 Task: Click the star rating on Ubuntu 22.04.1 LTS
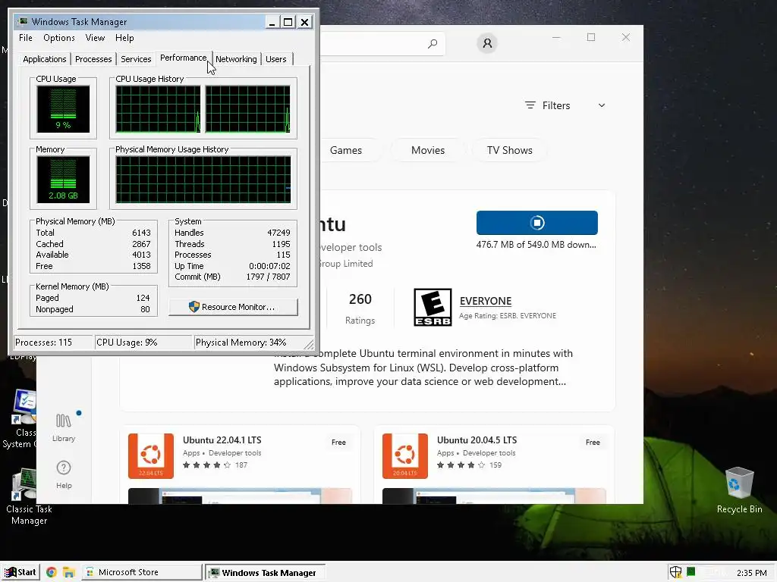(206, 465)
